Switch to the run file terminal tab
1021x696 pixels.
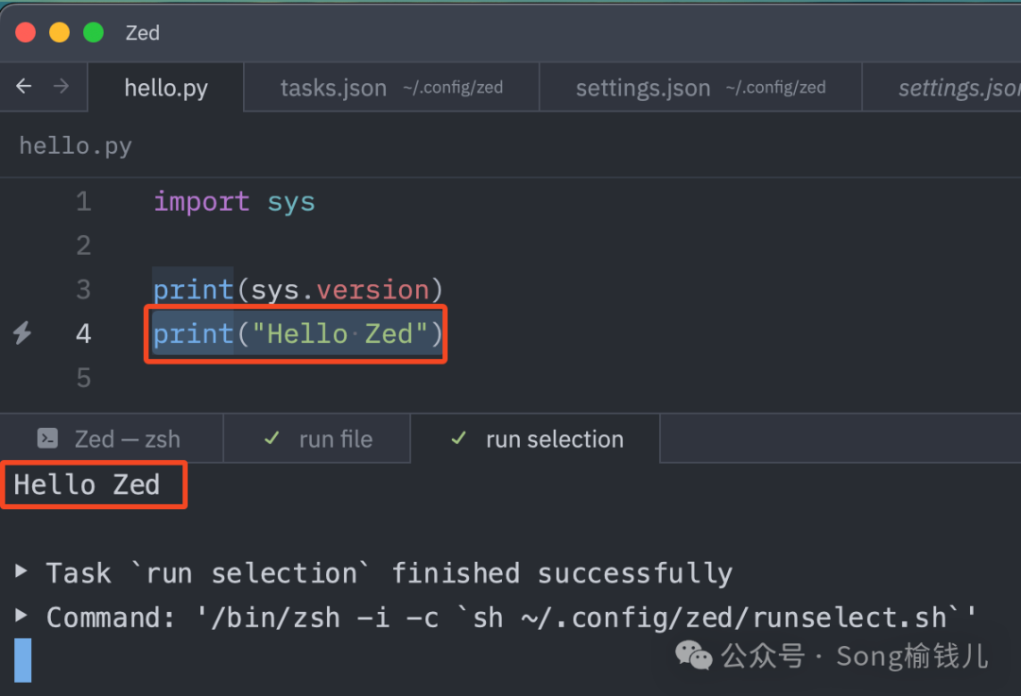317,439
